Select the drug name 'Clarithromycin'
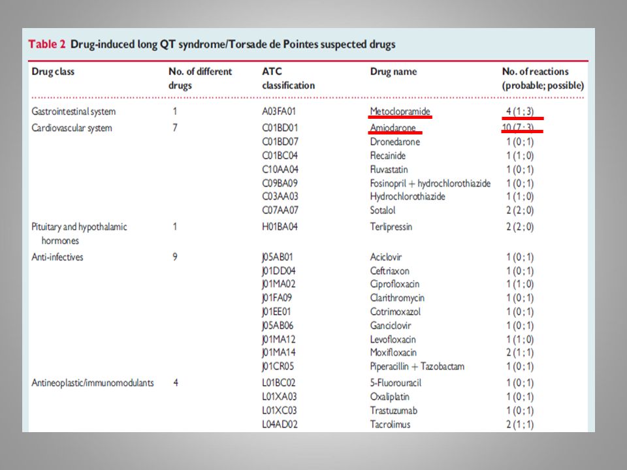Screen dimensions: 627x470 pyautogui.click(x=396, y=298)
